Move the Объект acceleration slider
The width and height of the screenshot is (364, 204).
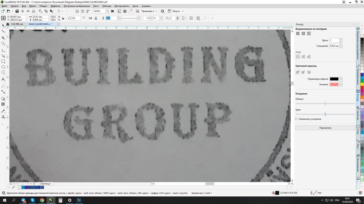[325, 104]
